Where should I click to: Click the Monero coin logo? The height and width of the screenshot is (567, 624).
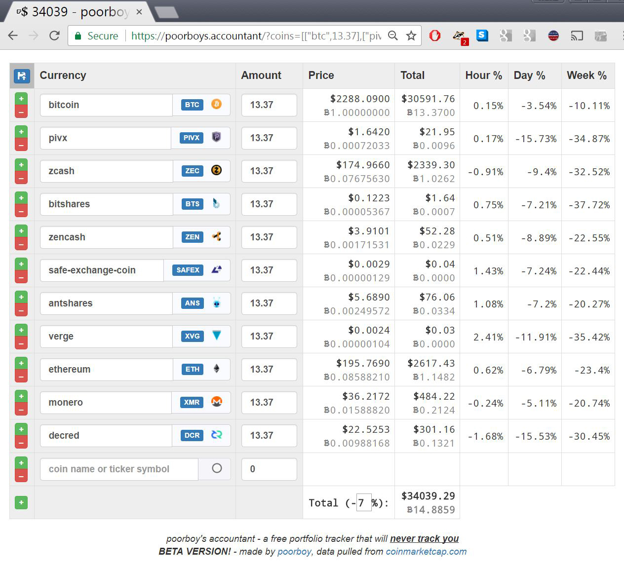coord(216,402)
